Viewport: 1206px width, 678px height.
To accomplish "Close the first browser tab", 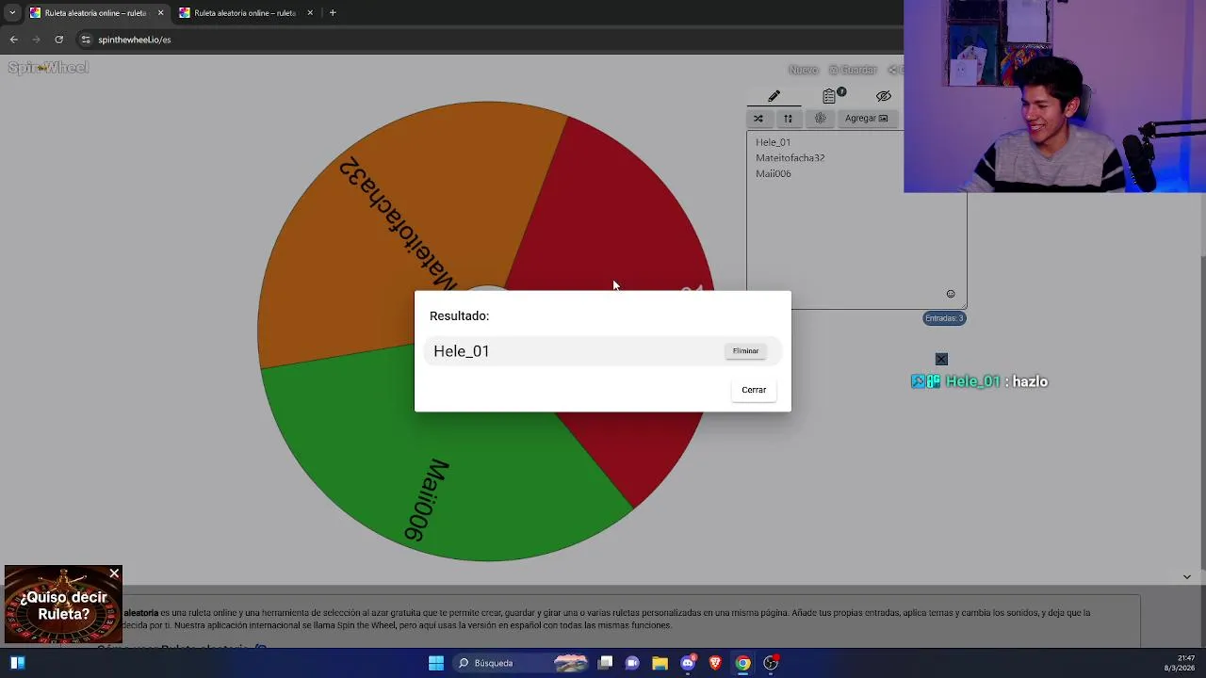I will (160, 13).
